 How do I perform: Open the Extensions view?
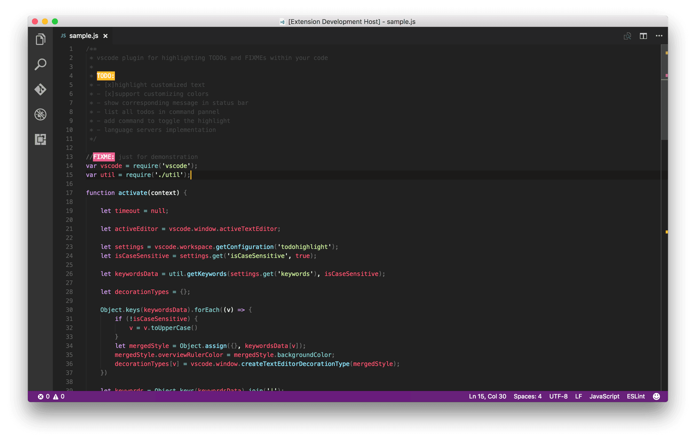[40, 140]
